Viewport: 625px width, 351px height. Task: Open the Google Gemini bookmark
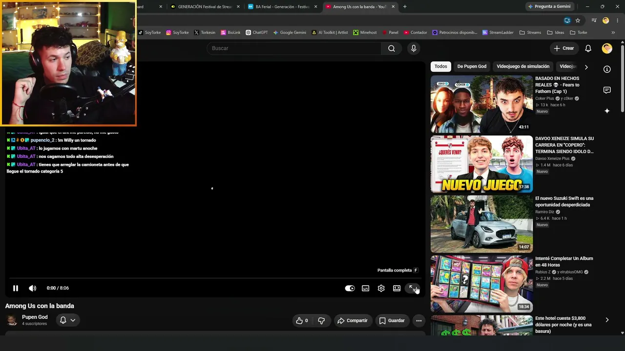click(290, 33)
